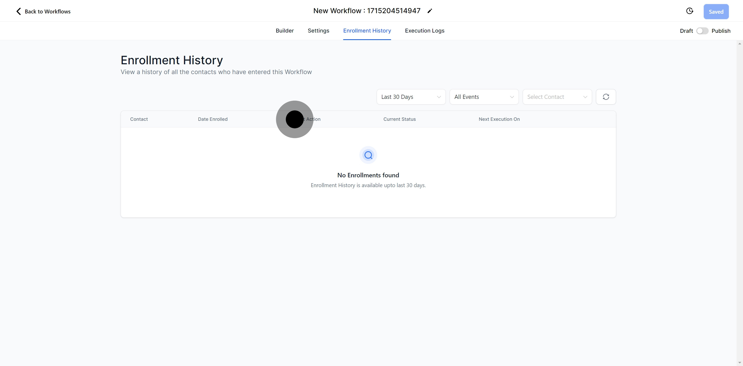Click the Saved button
The height and width of the screenshot is (366, 743).
tap(716, 12)
